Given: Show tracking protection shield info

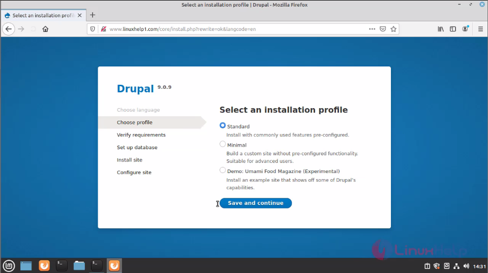Looking at the screenshot, I should pos(93,29).
